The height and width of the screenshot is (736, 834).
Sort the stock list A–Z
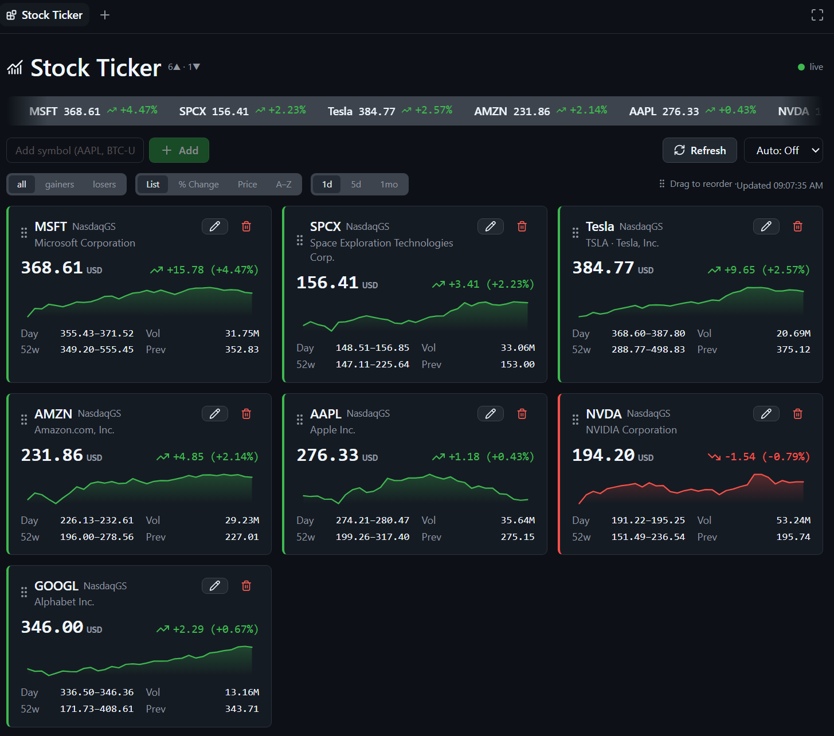coord(284,185)
